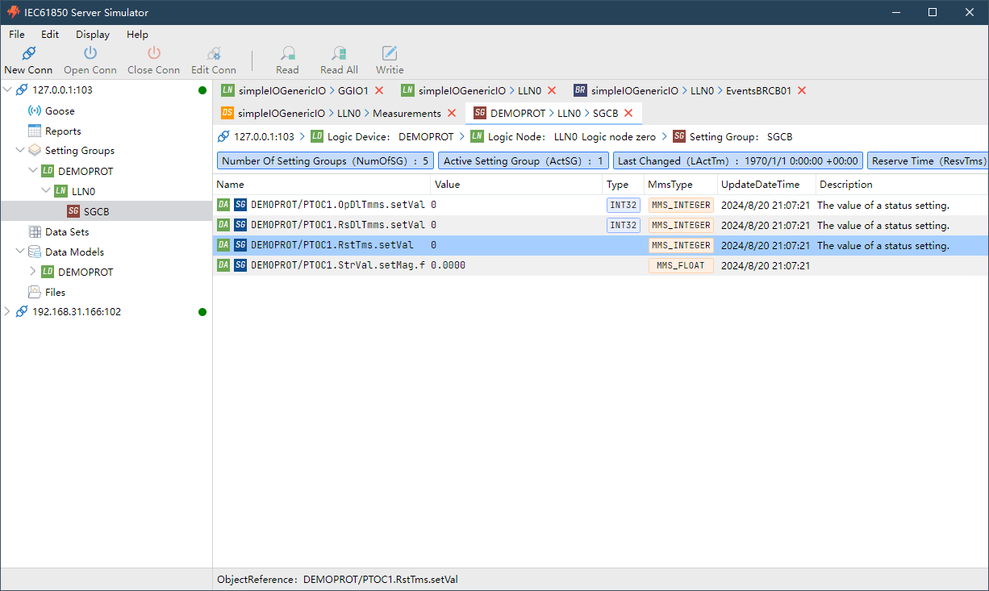Click the MMS_FLOAT type badge

[x=681, y=265]
